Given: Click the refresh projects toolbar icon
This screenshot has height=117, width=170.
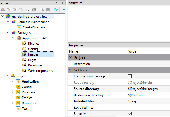Looking at the screenshot, I should (56, 9).
